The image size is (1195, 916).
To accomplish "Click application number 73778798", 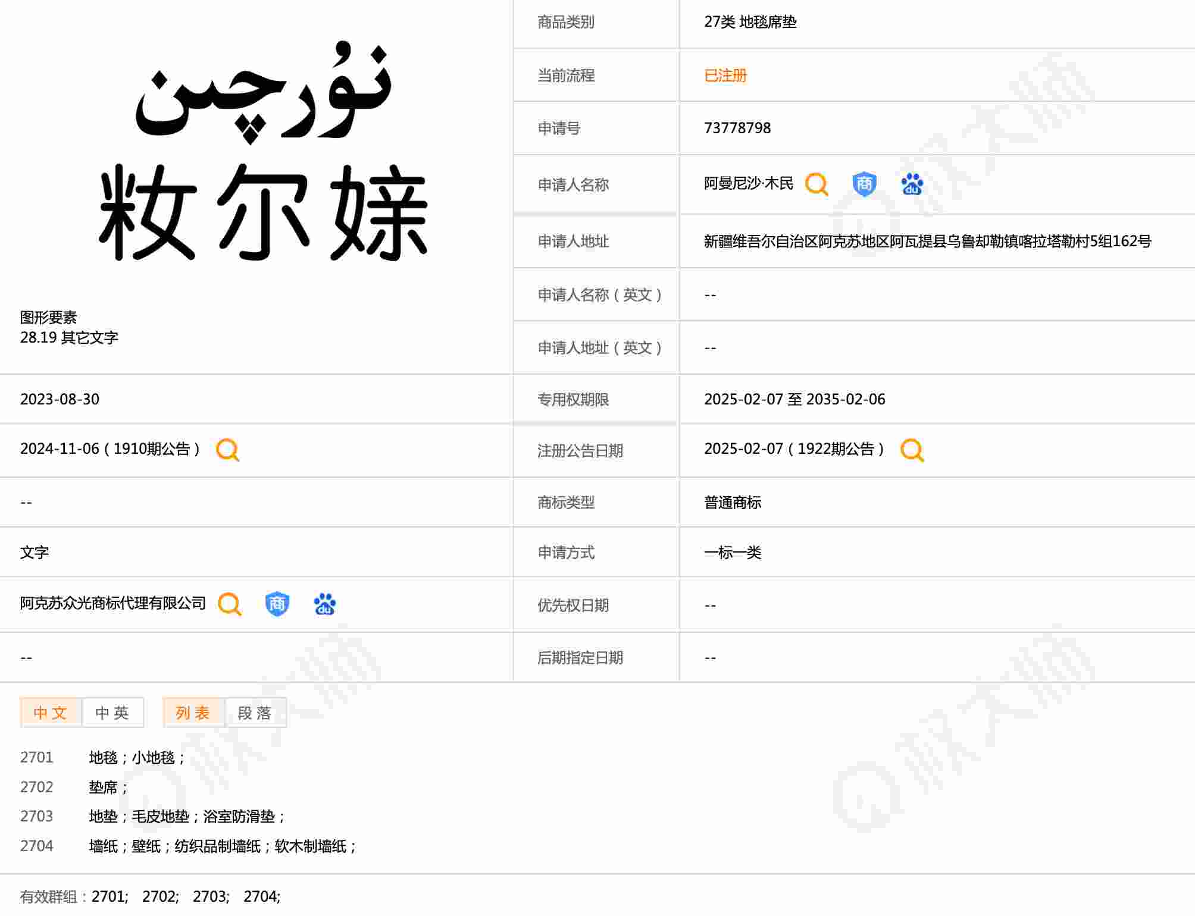I will [737, 128].
